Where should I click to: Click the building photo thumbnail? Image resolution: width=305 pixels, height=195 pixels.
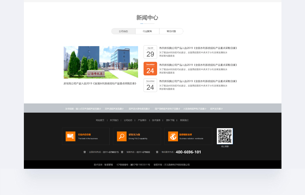point(101,62)
